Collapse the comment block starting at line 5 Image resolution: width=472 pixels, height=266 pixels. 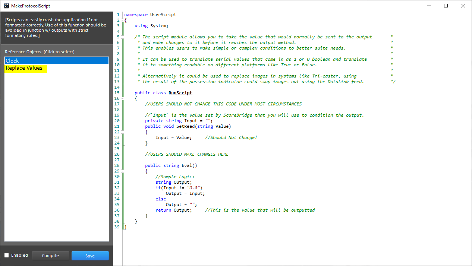pos(122,37)
